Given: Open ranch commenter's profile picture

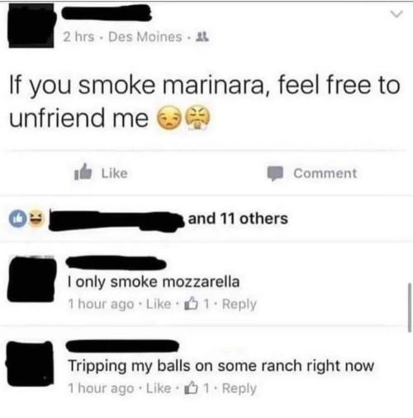Looking at the screenshot, I should pos(30,363).
